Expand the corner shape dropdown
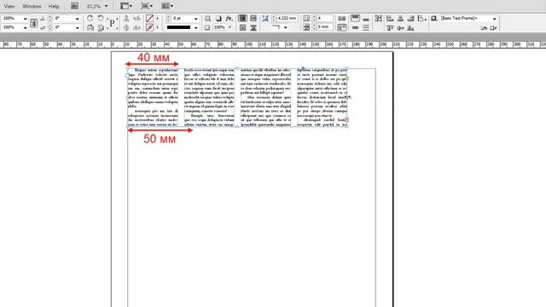The height and width of the screenshot is (307, 546). click(286, 27)
